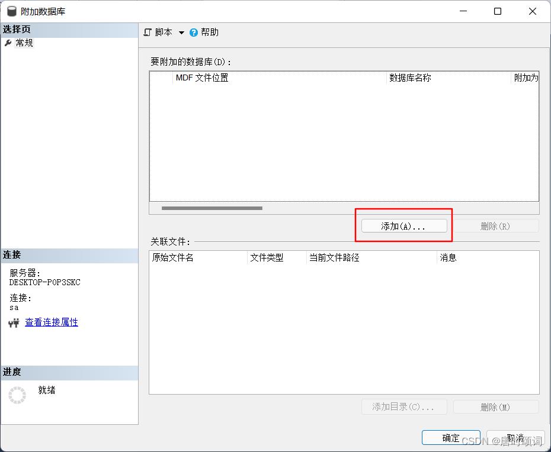Maximize the 附加数据库 window
Image resolution: width=551 pixels, height=452 pixels.
coord(498,11)
